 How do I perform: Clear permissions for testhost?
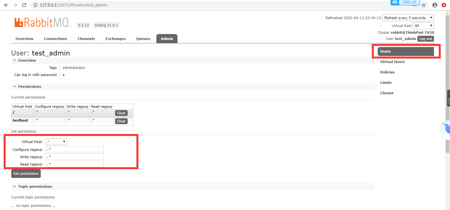121,121
